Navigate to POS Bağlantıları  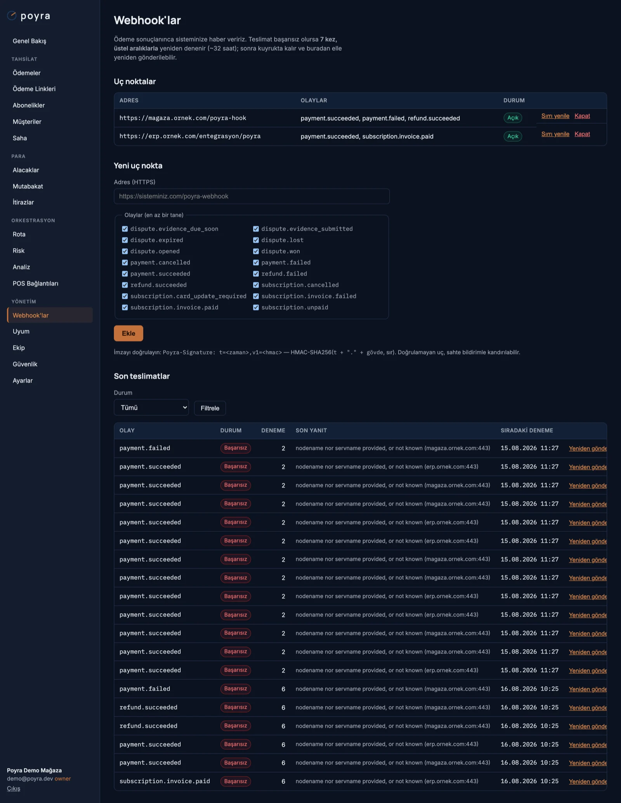click(35, 284)
